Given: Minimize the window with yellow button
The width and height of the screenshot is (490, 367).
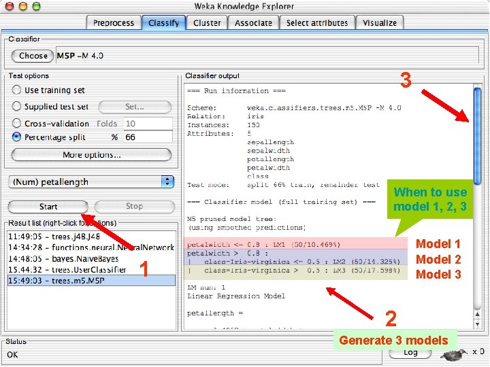Looking at the screenshot, I should point(23,6).
